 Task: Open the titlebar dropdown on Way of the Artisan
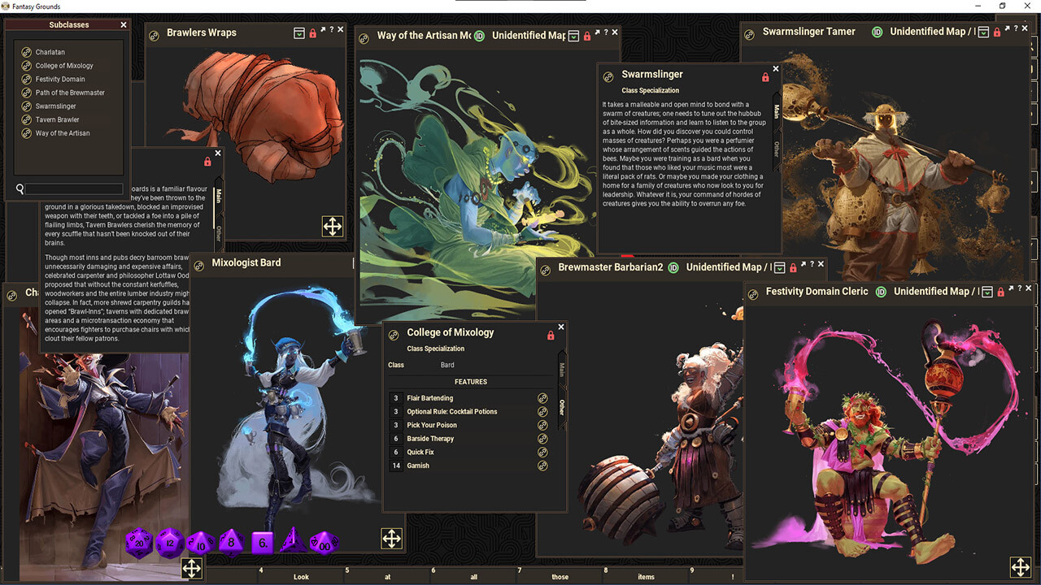pos(575,35)
